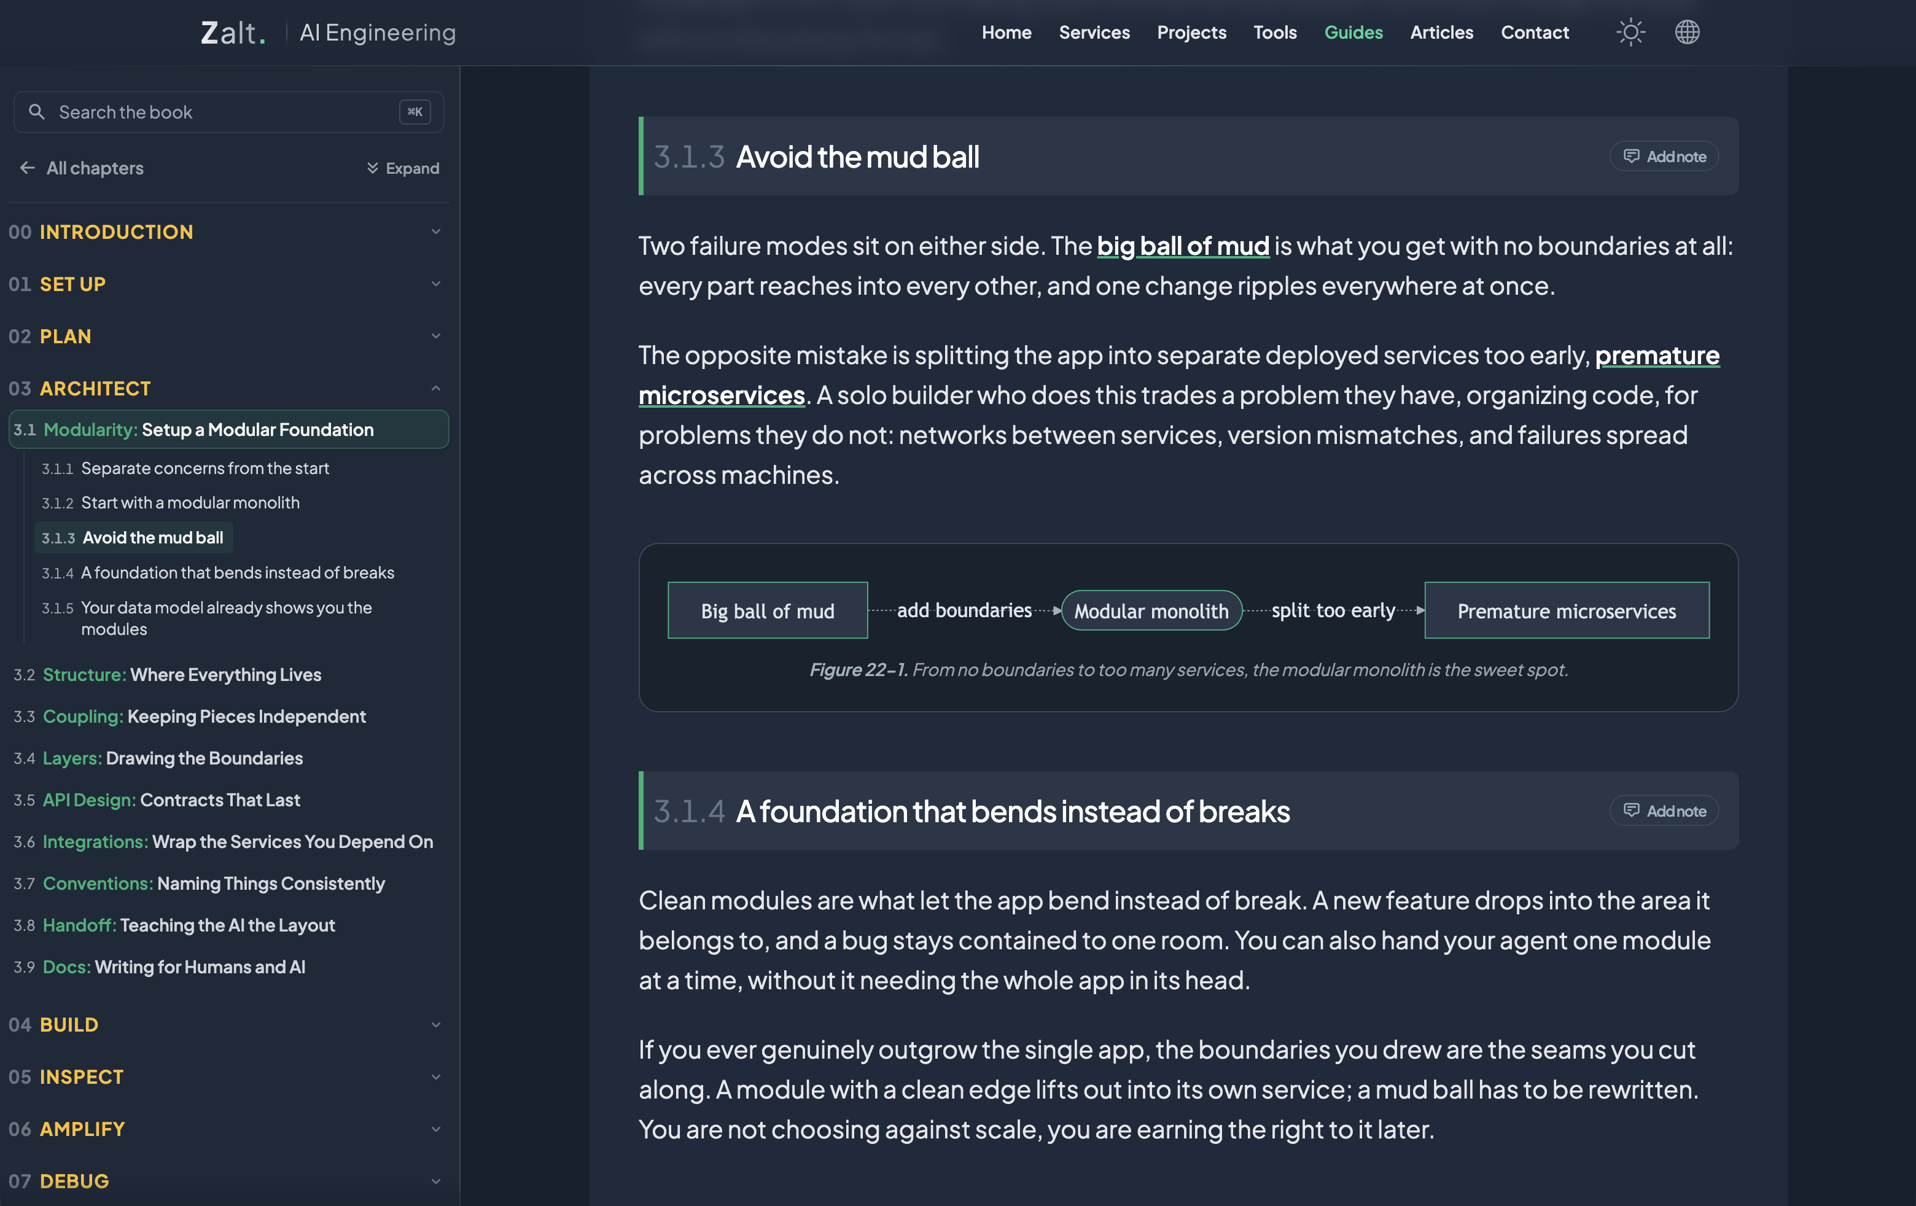Click in Search the book field
The image size is (1916, 1206).
tap(228, 112)
